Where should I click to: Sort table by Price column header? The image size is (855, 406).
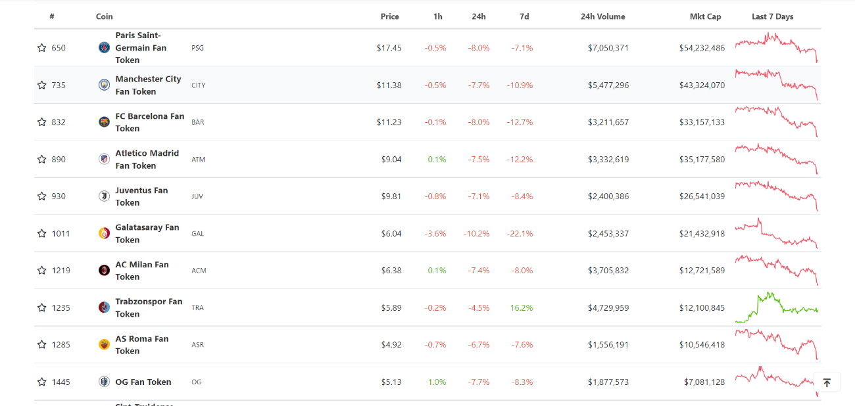pyautogui.click(x=389, y=16)
